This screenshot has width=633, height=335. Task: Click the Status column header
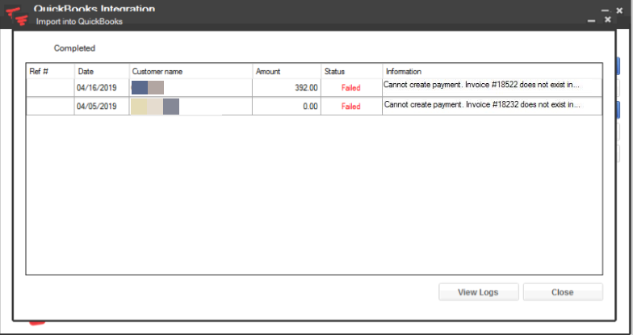pos(352,71)
